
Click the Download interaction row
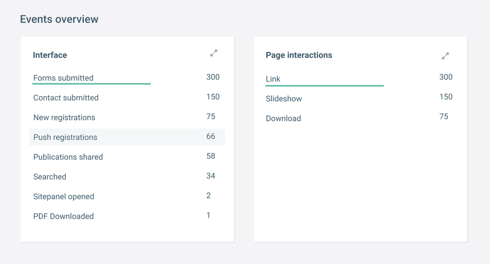pyautogui.click(x=283, y=118)
